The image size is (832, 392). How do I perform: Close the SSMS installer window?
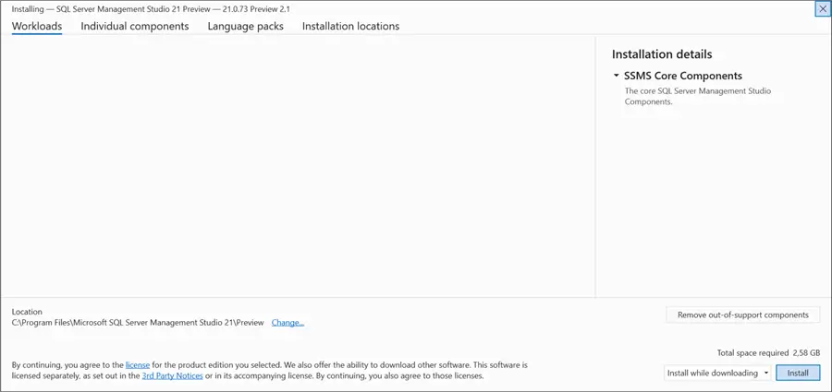click(x=822, y=9)
